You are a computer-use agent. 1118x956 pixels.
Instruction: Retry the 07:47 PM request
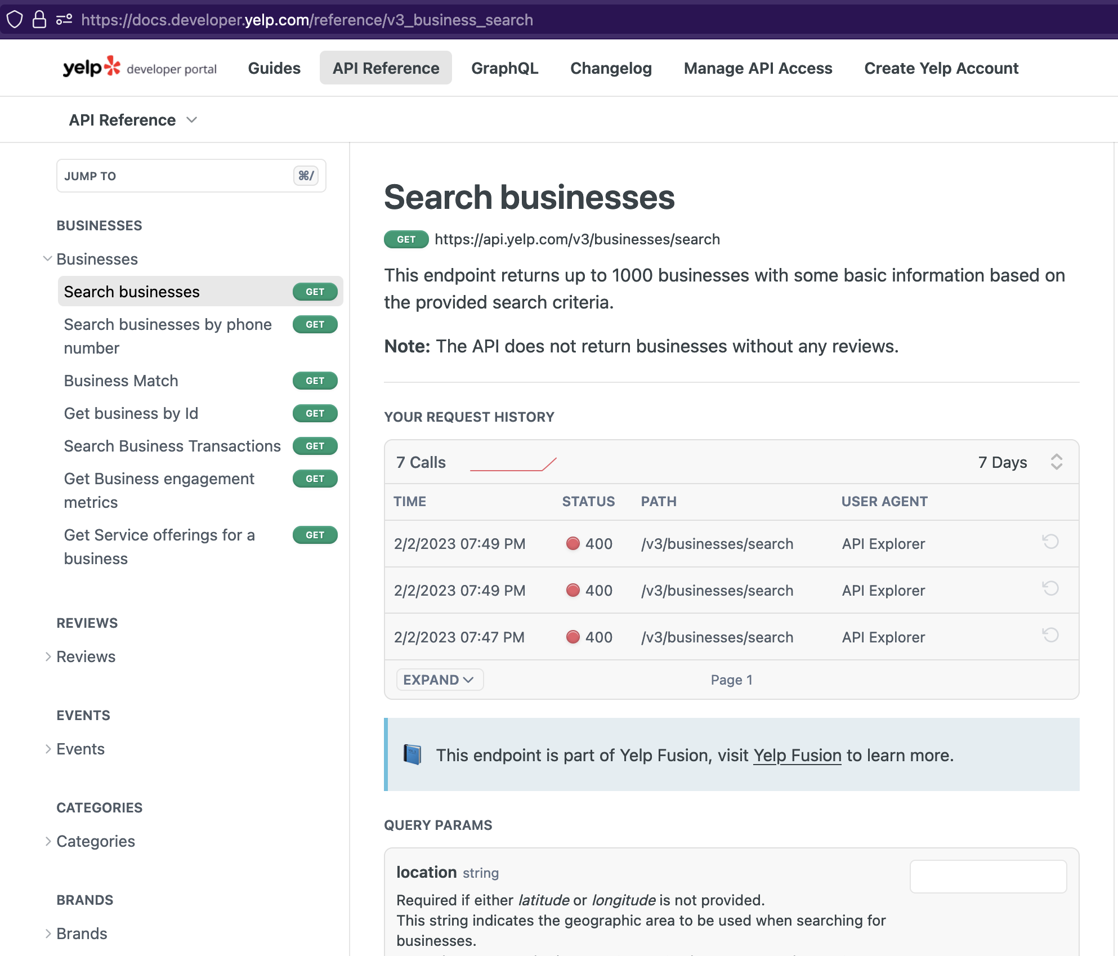(x=1050, y=636)
